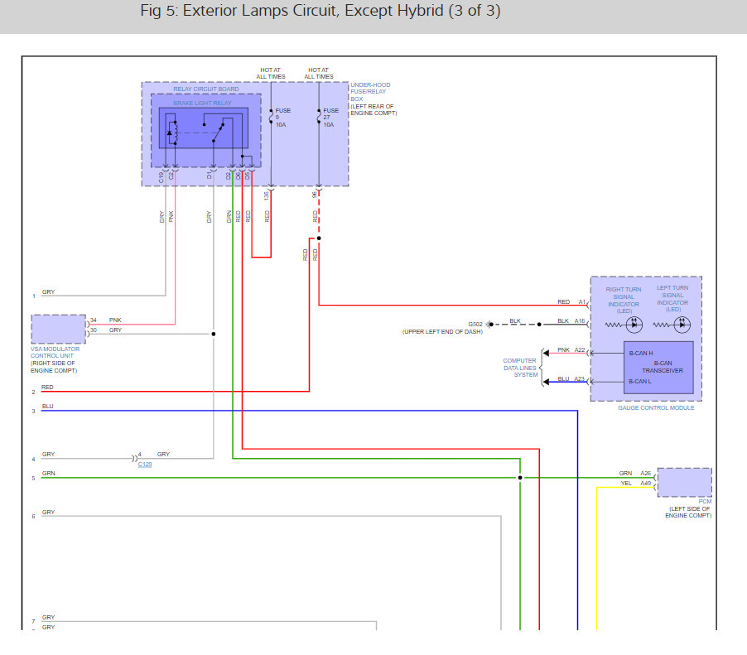Click the left turn signal indicator LED symbol
Viewport: 747px width, 655px height.
pos(682,325)
